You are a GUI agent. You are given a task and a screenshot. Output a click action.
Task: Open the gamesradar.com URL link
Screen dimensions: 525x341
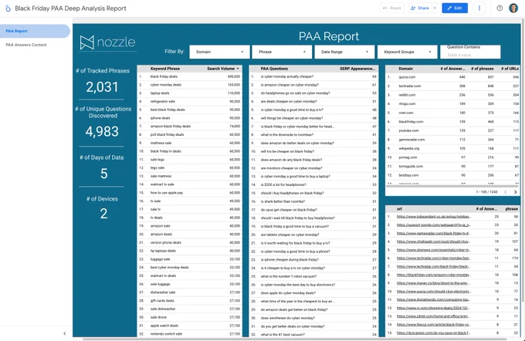(x=434, y=233)
